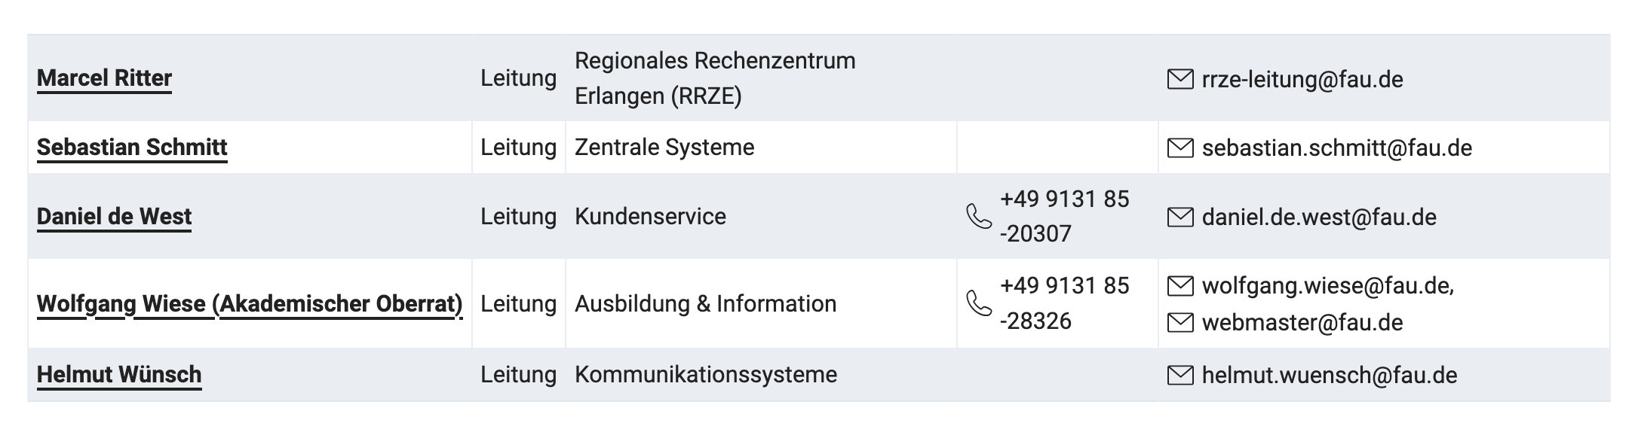
Task: Click the Regionales Rechenzentrum Erlangen (RRZE) cell
Action: click(x=715, y=78)
